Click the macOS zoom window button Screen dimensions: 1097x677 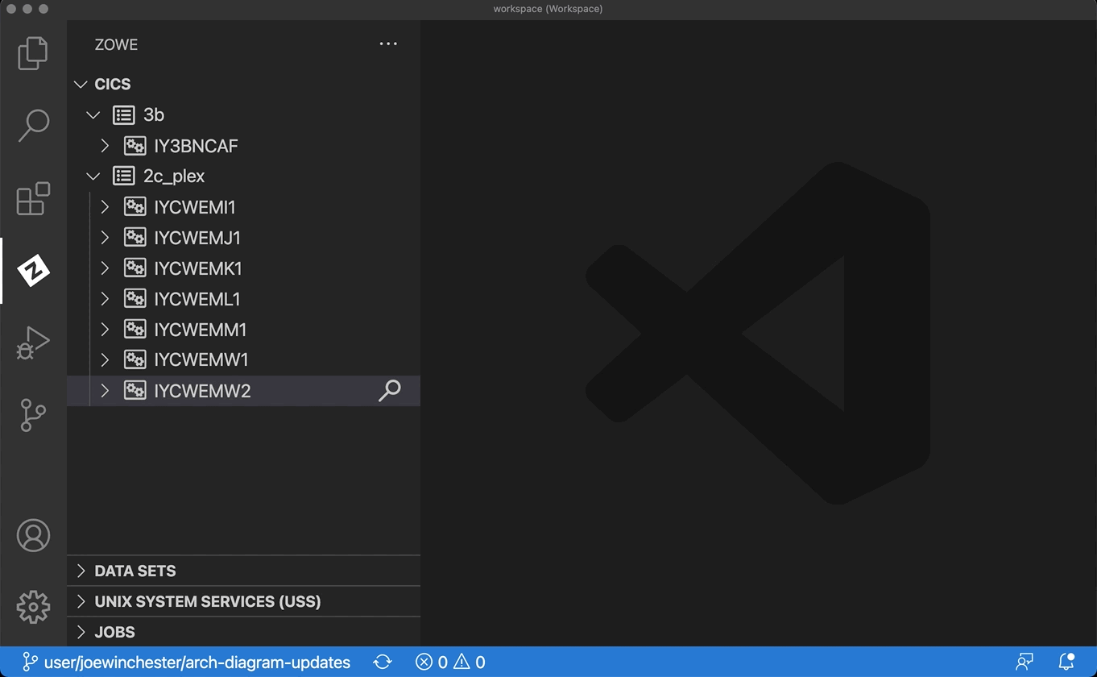coord(43,9)
